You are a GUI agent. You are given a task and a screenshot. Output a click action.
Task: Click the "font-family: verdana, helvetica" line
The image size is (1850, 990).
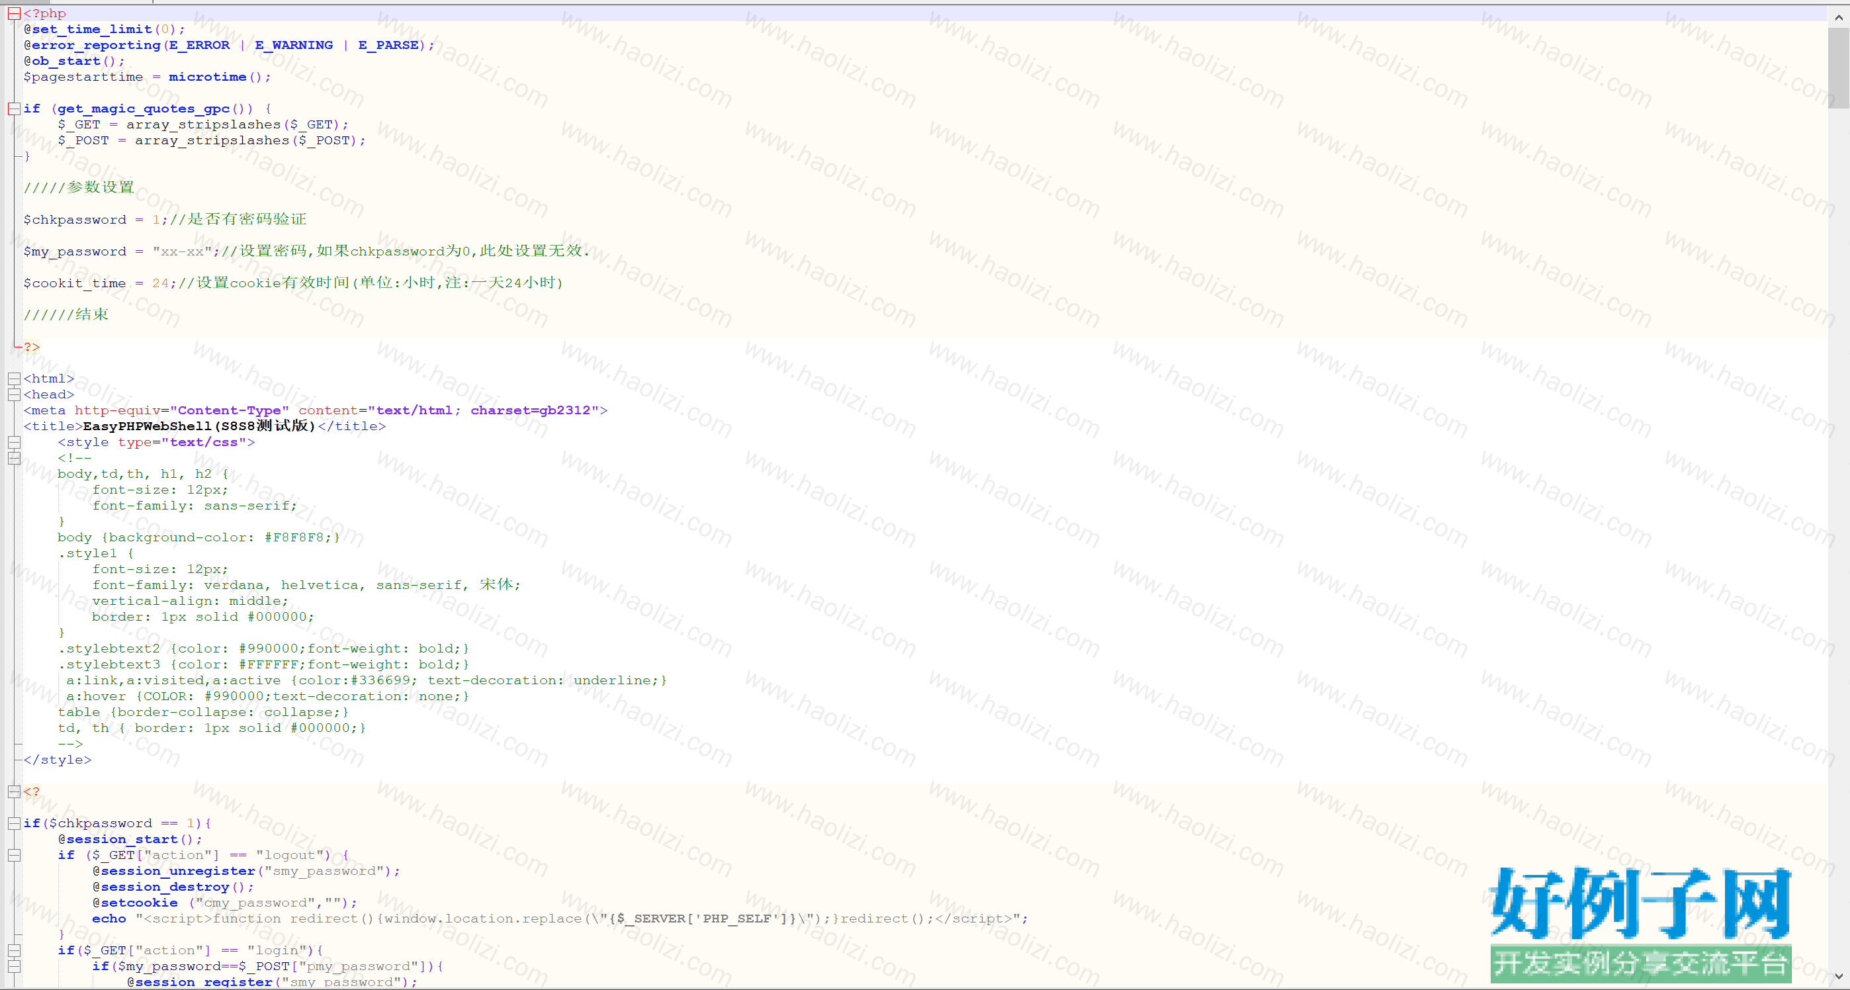306,585
